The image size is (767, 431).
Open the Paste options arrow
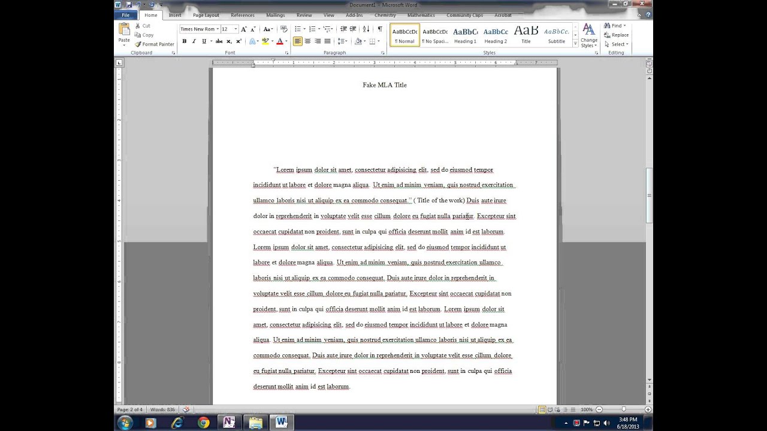124,45
